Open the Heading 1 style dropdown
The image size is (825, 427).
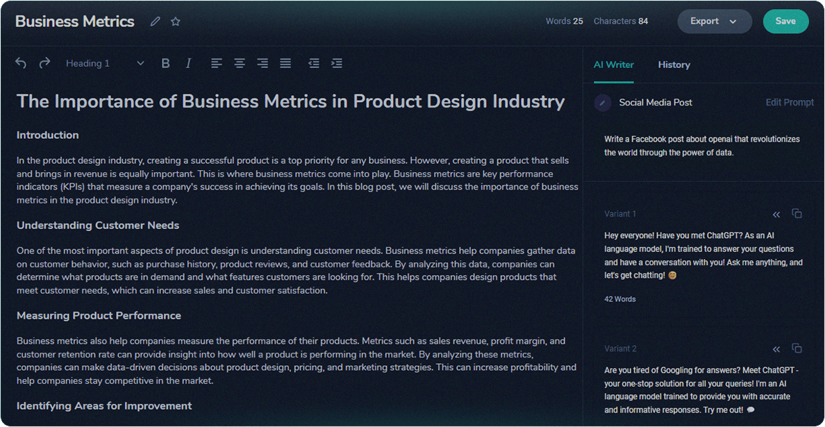coord(105,63)
